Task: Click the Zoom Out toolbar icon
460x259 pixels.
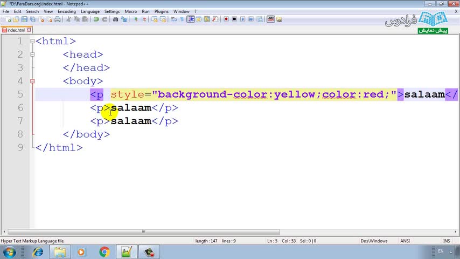Action: pos(144,19)
